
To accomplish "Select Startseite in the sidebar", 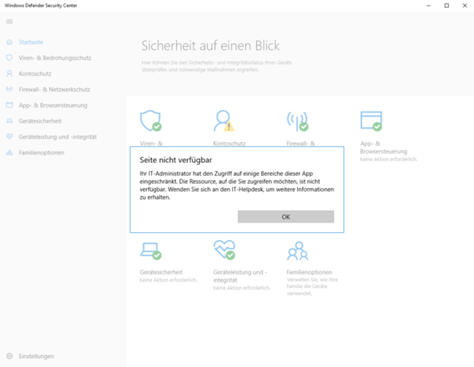I will pyautogui.click(x=31, y=42).
